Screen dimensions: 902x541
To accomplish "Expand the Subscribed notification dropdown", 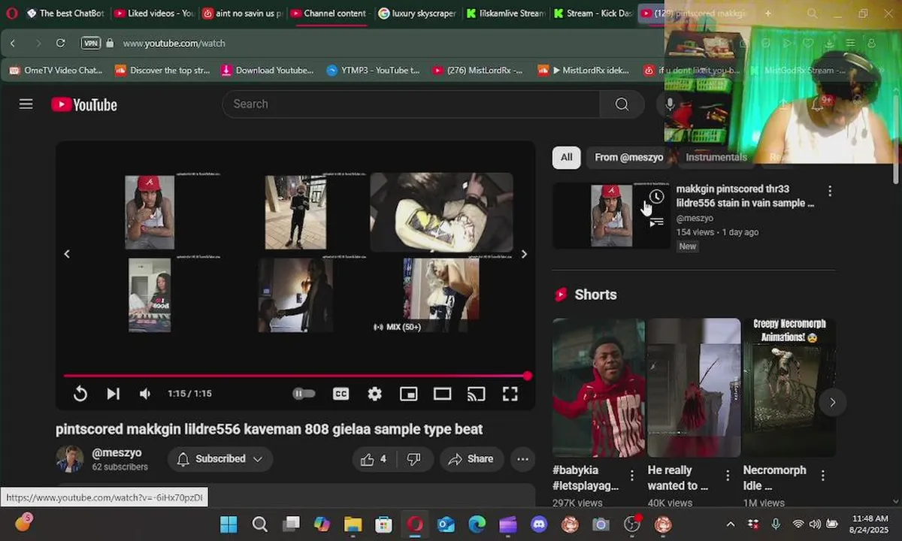I will click(x=220, y=459).
